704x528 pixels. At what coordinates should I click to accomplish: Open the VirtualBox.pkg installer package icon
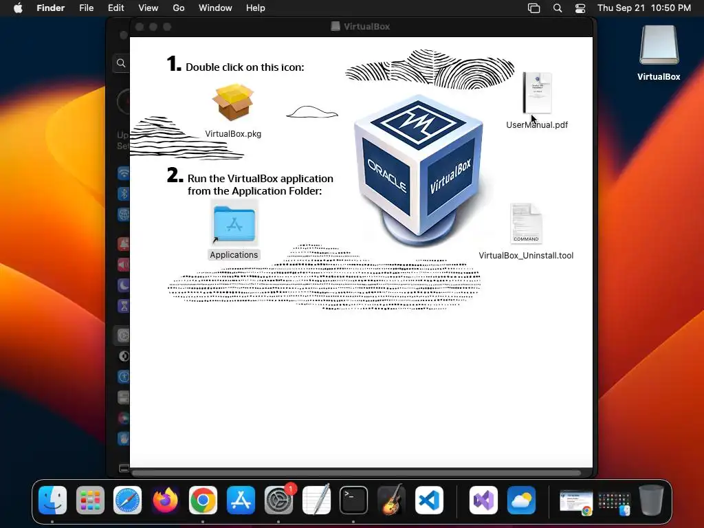click(233, 102)
